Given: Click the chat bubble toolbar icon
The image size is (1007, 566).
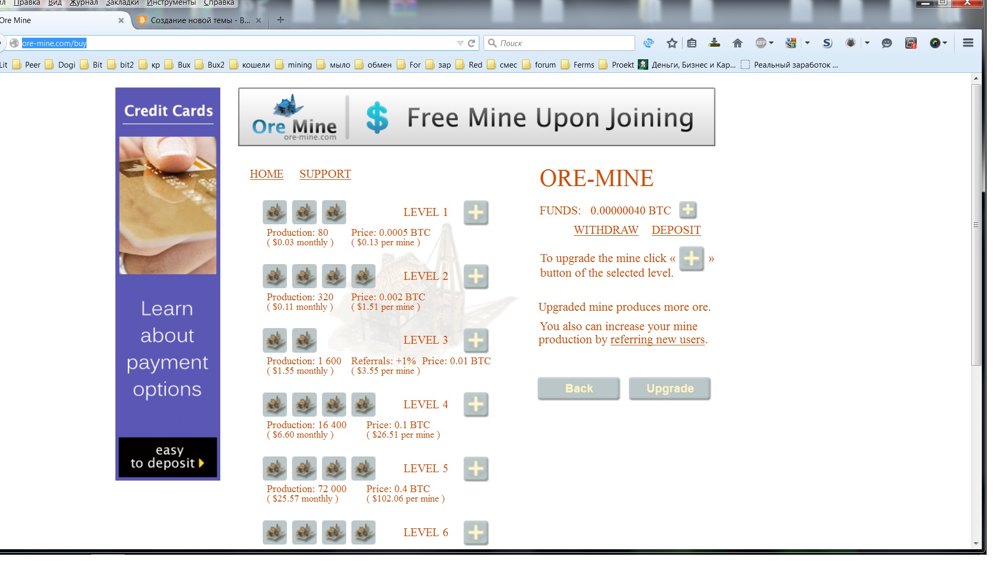Looking at the screenshot, I should click(x=886, y=43).
